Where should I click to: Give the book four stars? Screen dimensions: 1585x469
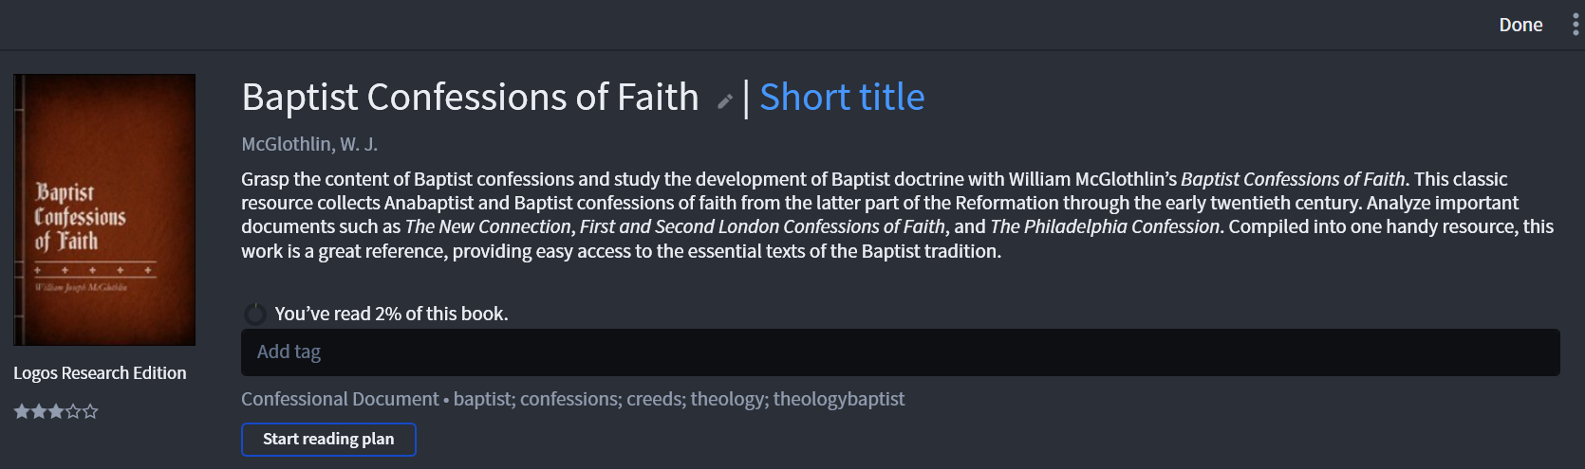(73, 411)
